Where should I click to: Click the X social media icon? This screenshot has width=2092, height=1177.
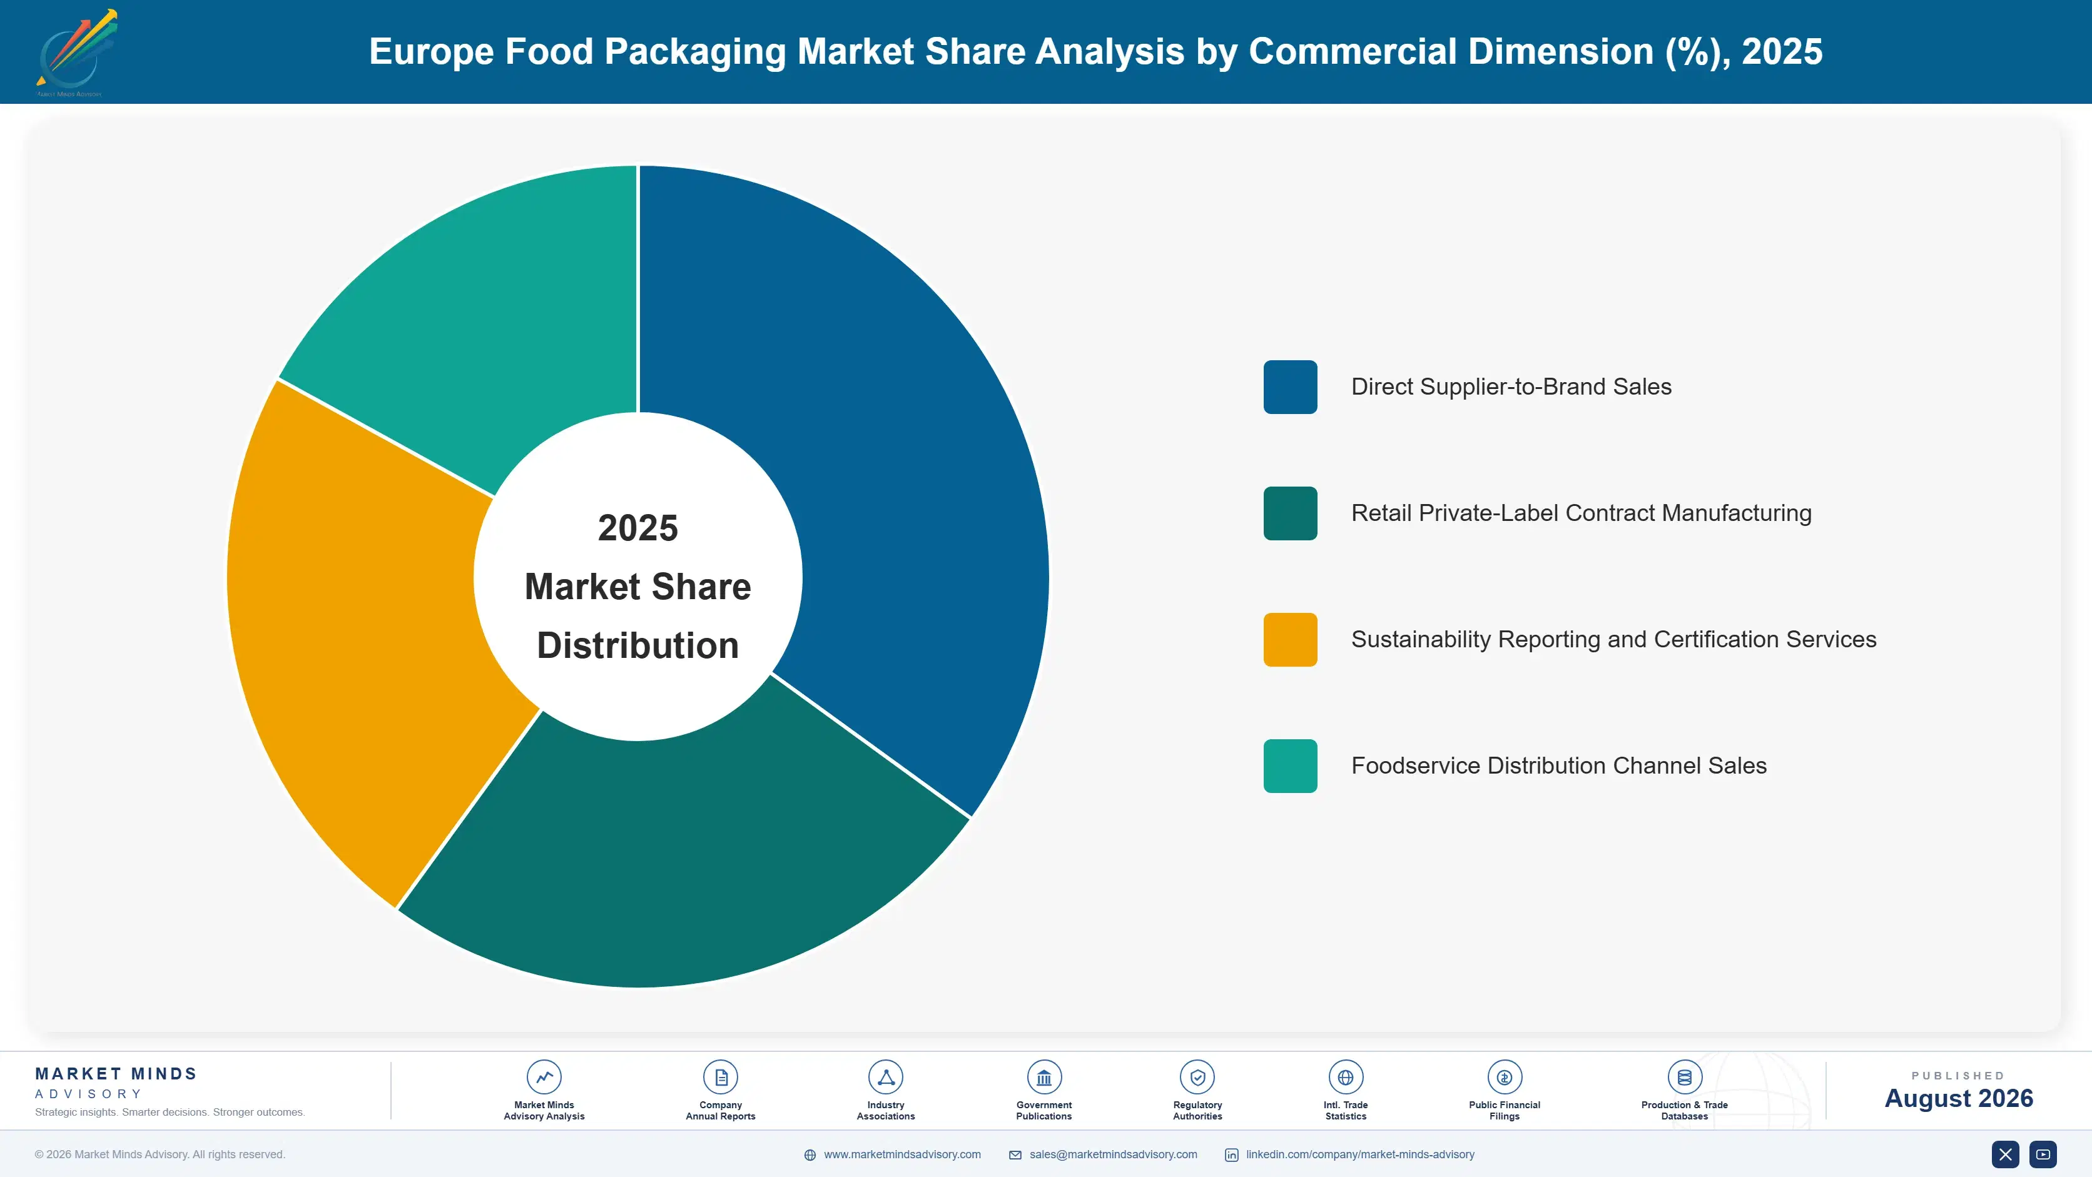pyautogui.click(x=2005, y=1154)
